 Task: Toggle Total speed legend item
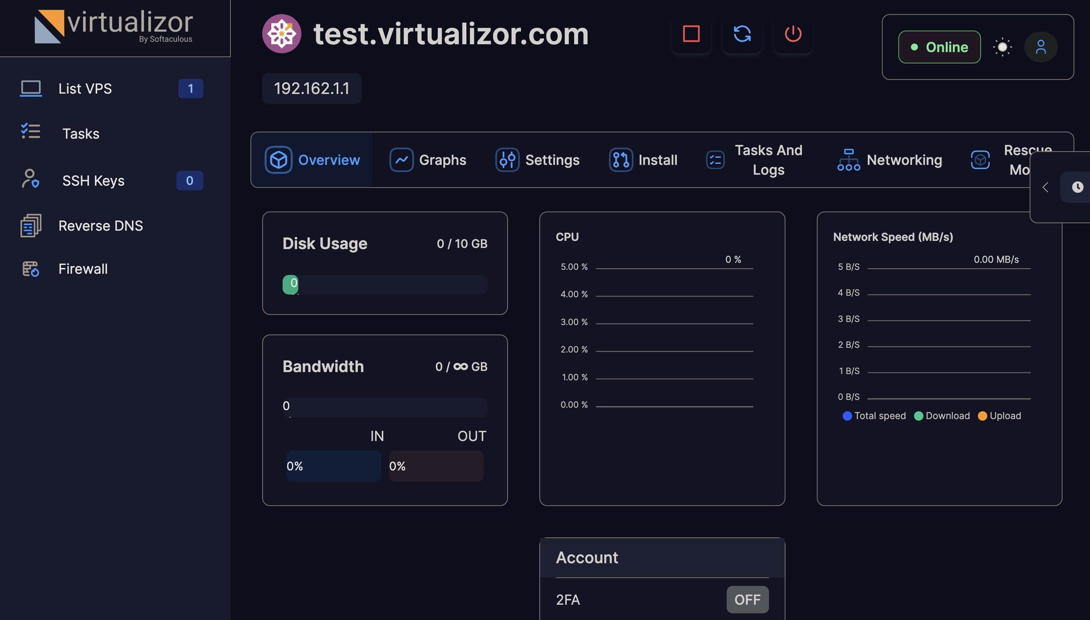tap(874, 416)
